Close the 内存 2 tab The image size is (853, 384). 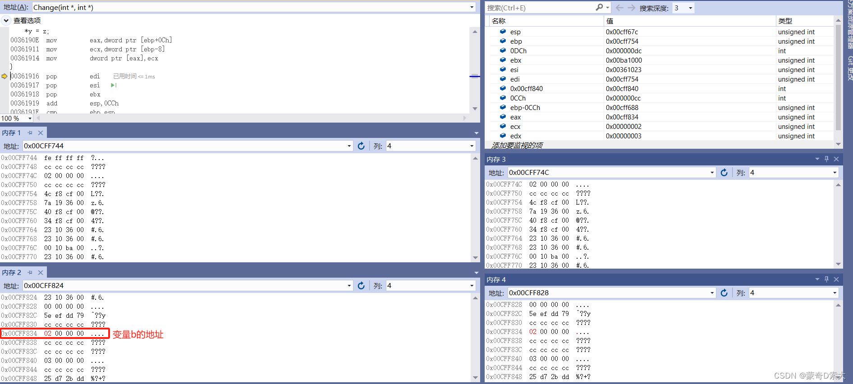click(41, 273)
